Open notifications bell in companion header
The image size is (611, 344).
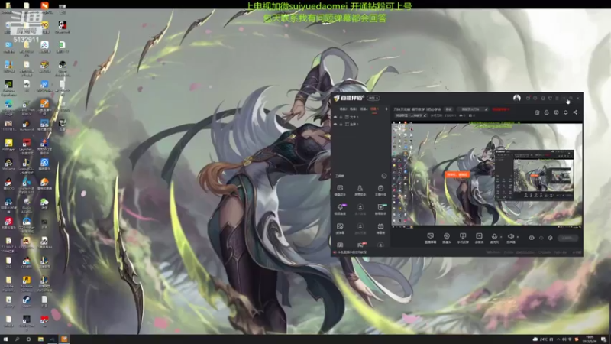(565, 112)
